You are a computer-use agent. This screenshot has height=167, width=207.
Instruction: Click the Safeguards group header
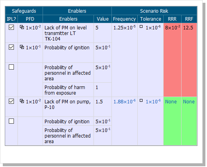tap(24, 11)
